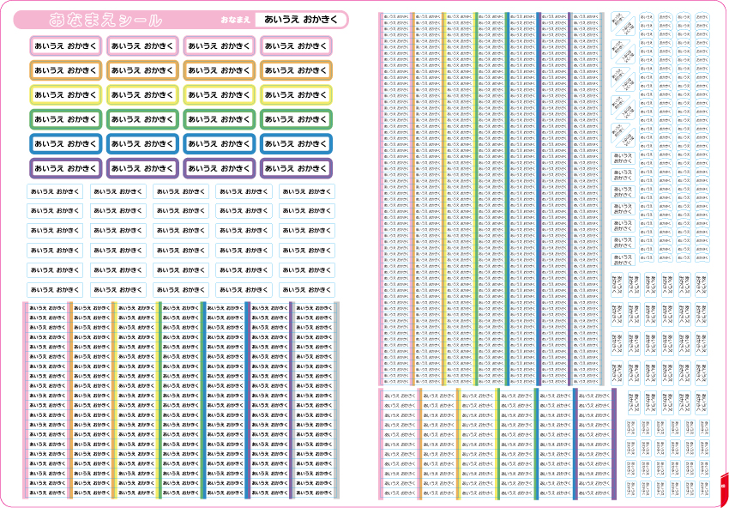
Task: Select the rightmost orange-bordered large name sticker
Action: (x=296, y=70)
